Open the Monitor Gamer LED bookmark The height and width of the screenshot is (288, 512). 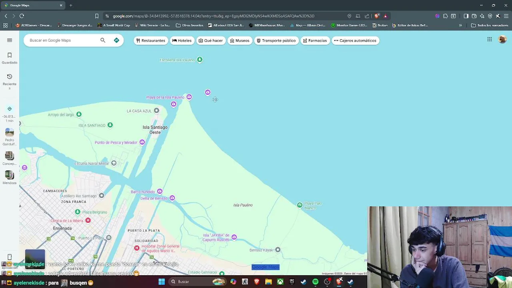pos(349,25)
